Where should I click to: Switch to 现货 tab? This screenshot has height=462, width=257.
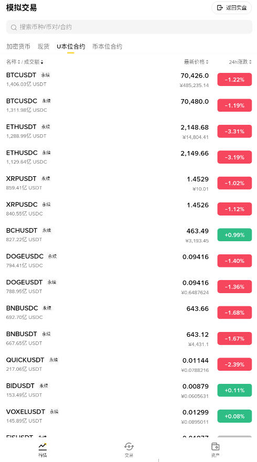pyautogui.click(x=44, y=47)
